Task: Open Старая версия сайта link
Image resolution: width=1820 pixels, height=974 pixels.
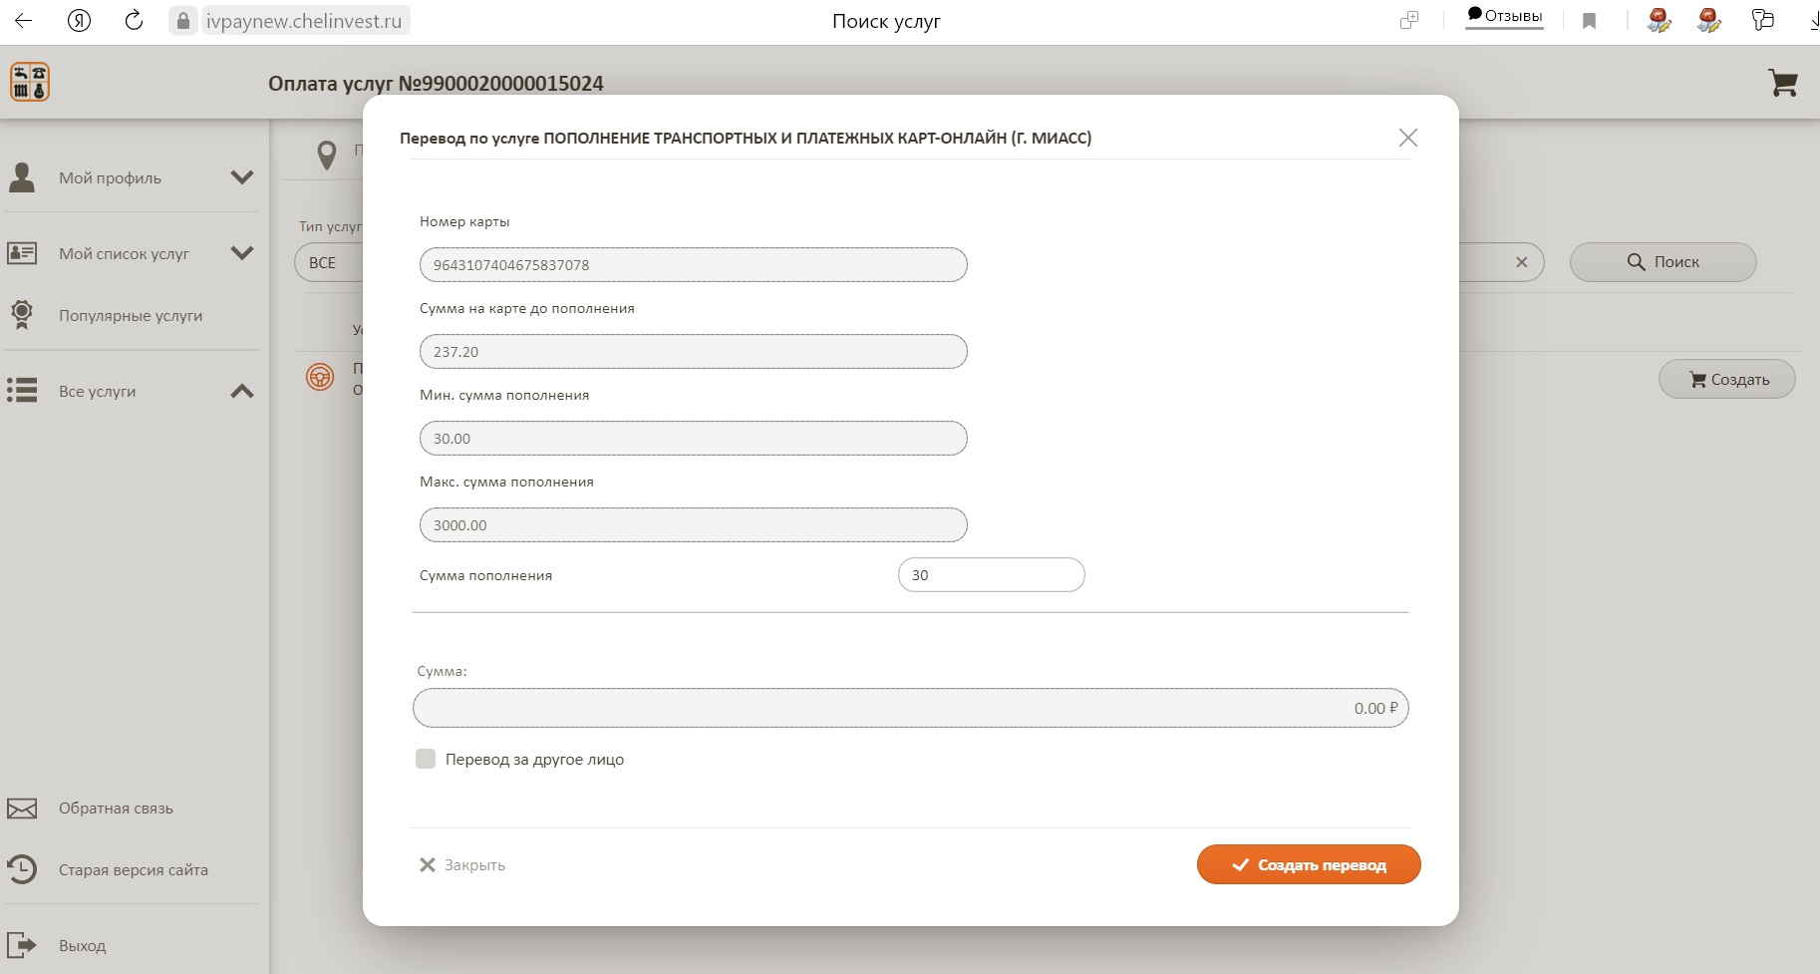Action: point(134,870)
